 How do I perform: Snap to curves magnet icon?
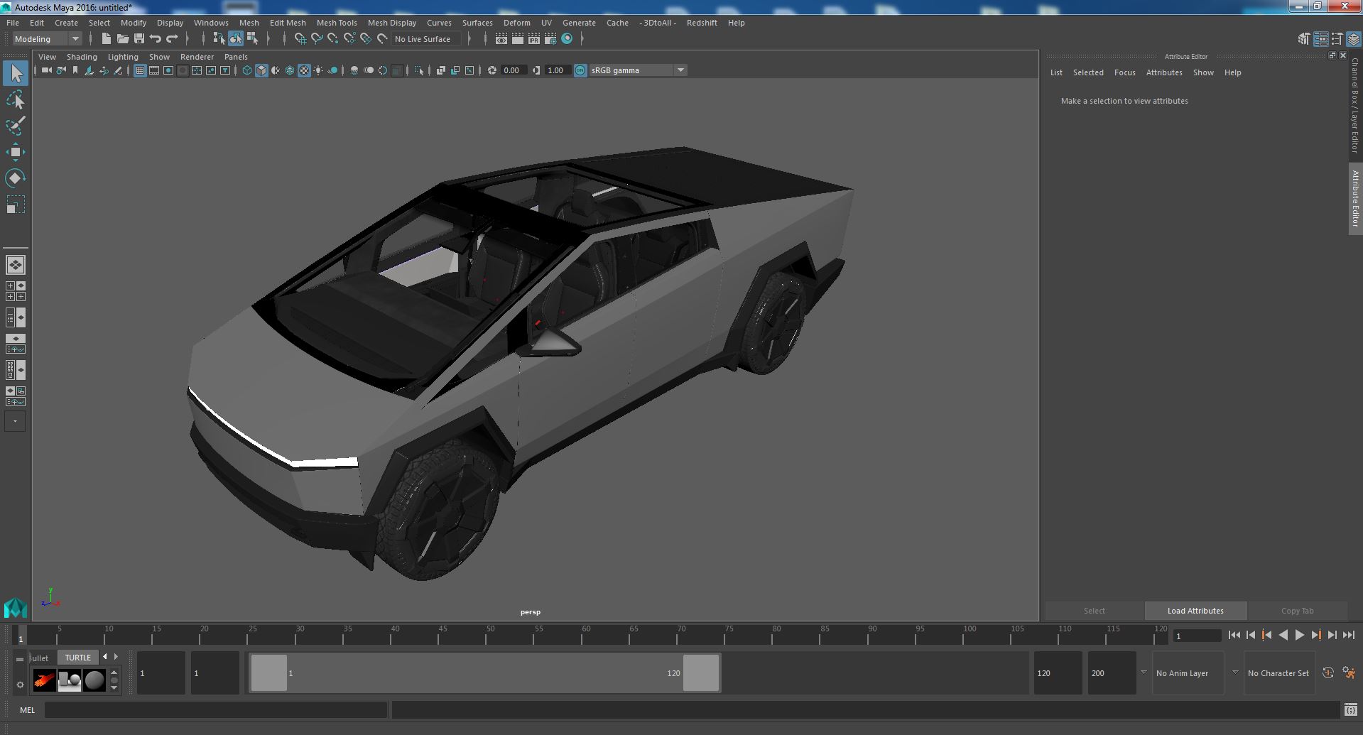coord(317,39)
